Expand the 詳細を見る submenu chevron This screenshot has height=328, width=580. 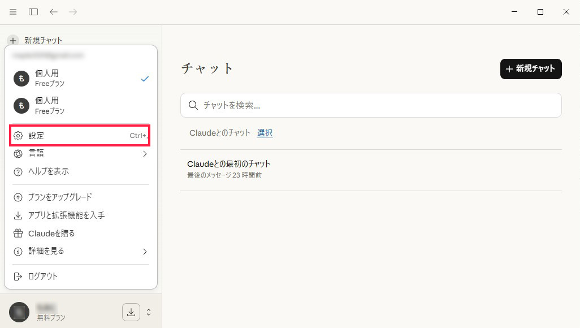145,251
